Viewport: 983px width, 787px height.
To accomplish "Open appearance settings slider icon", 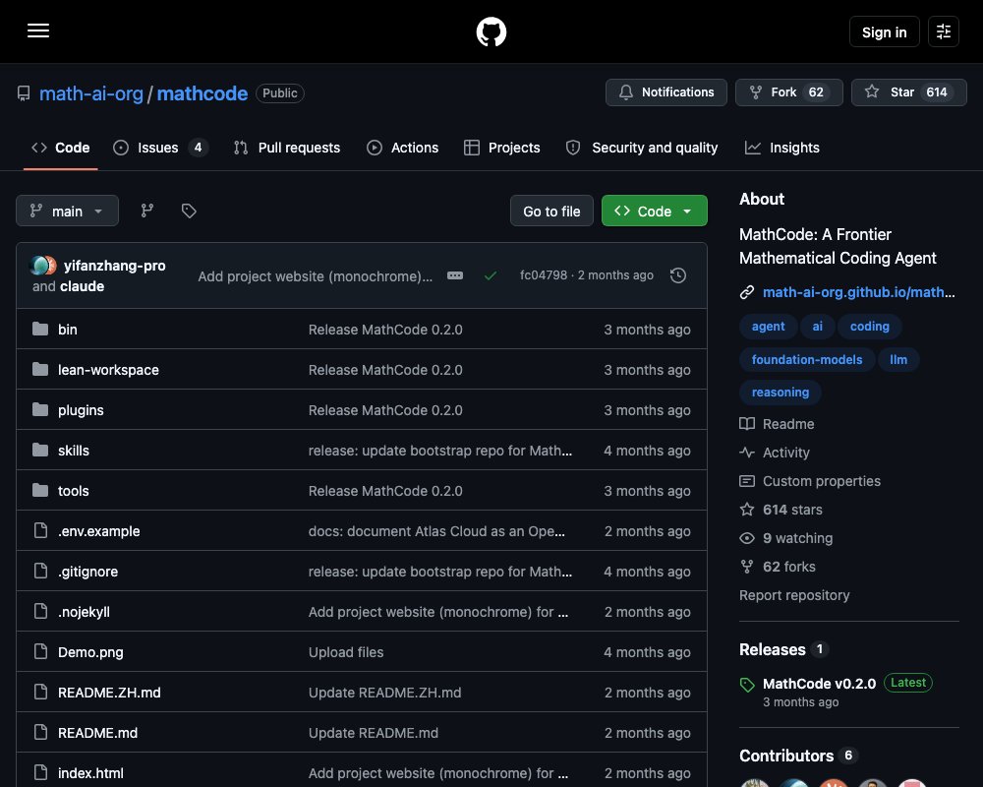I will click(x=943, y=31).
